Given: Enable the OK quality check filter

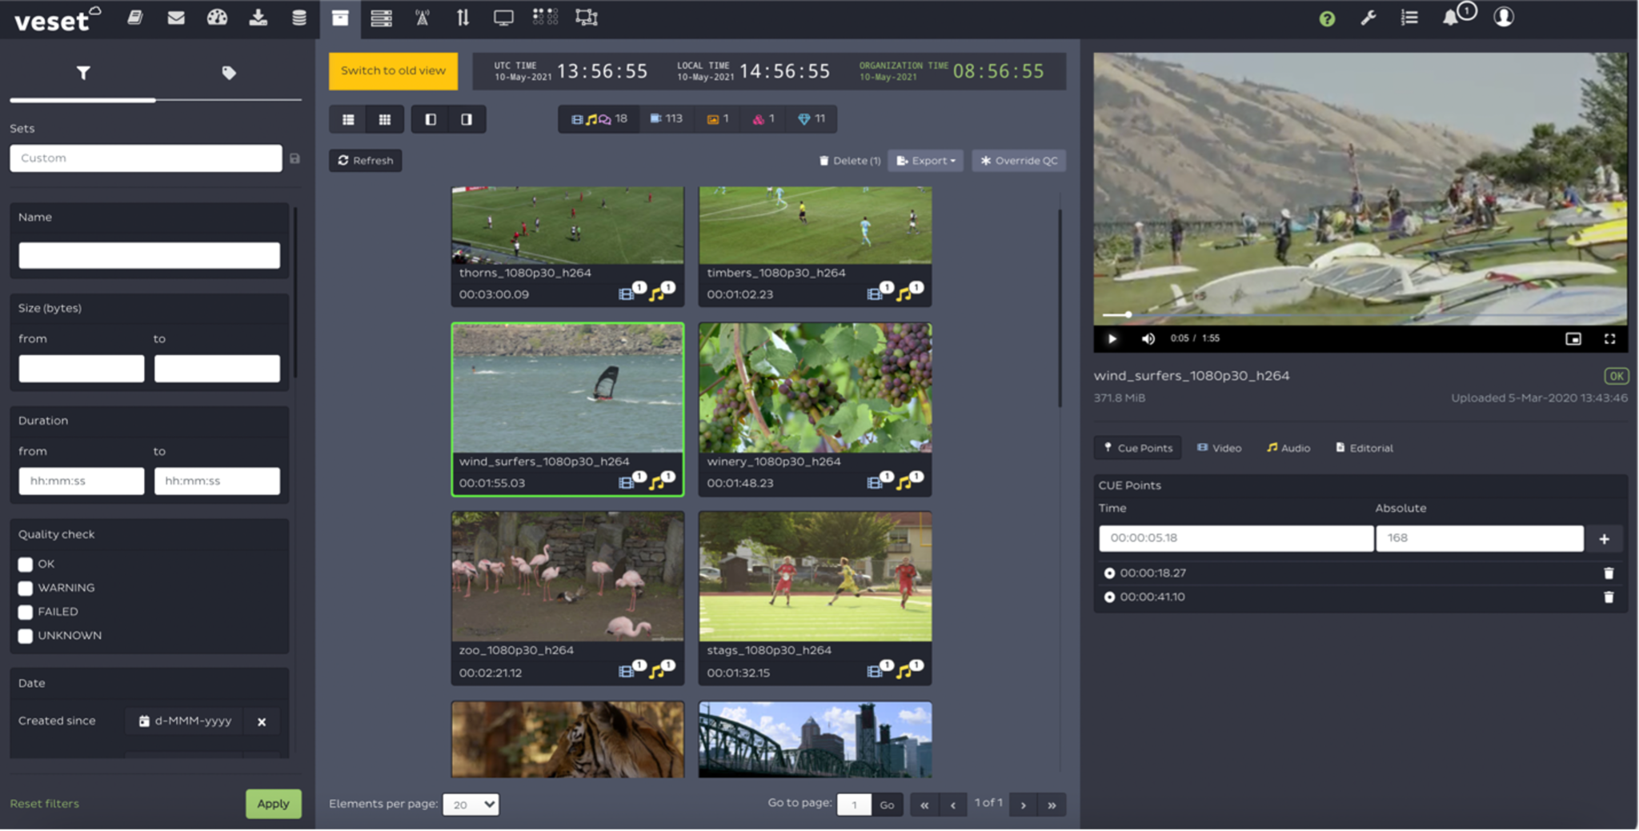Looking at the screenshot, I should click(26, 565).
